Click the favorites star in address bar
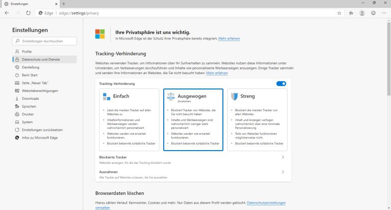This screenshot has width=391, height=210. (339, 13)
